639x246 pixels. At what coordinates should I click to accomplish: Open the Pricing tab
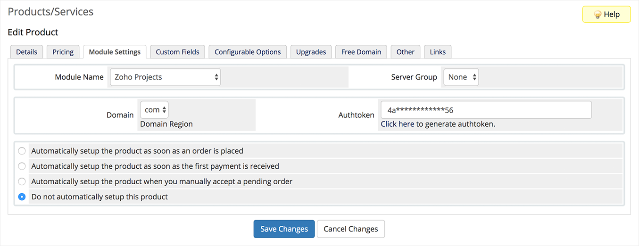[63, 52]
